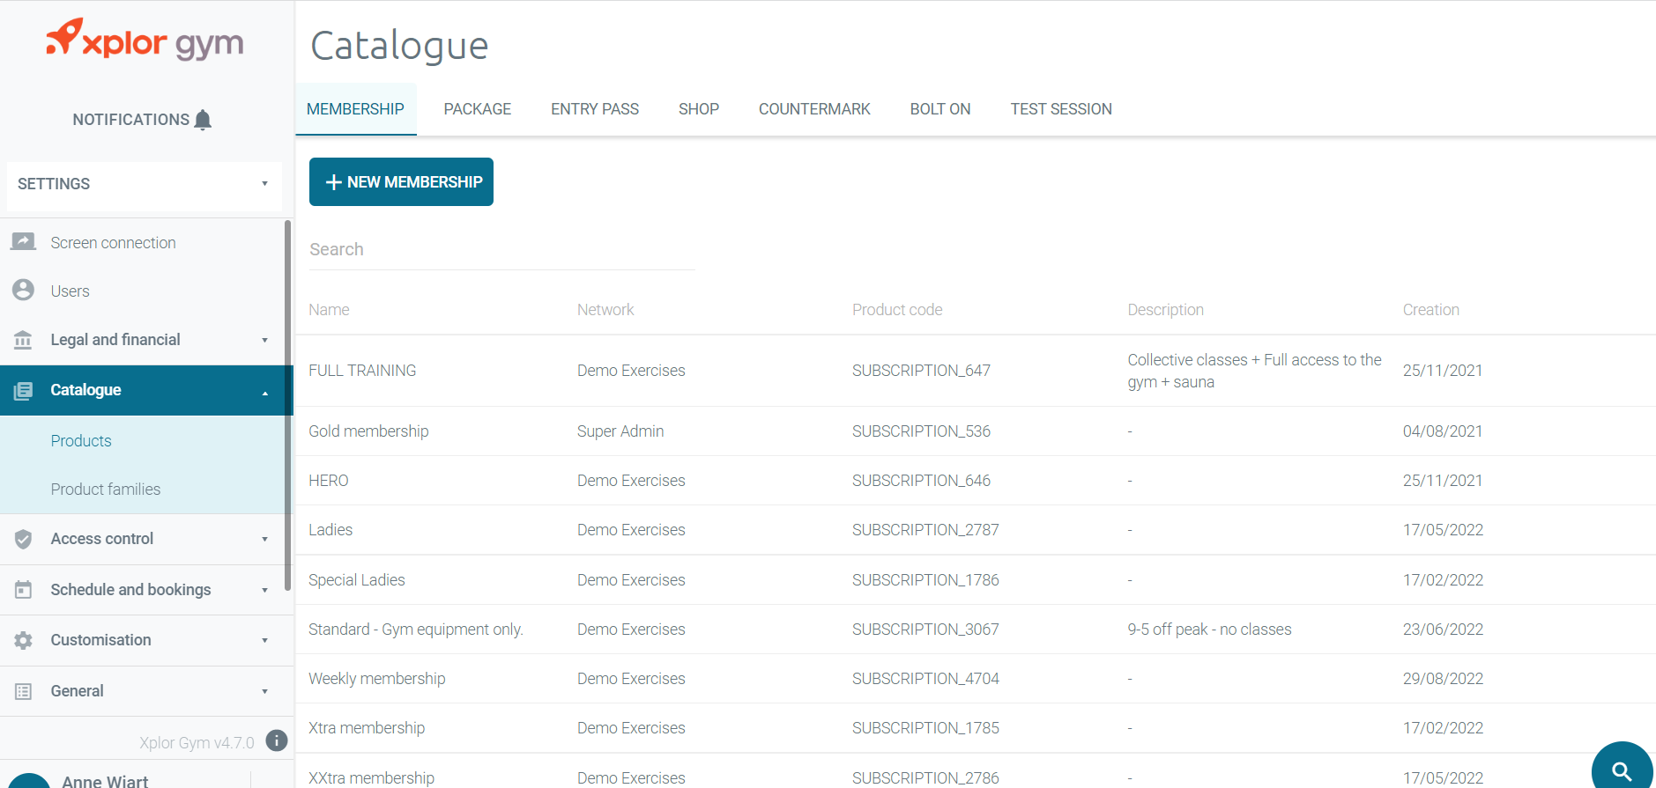The height and width of the screenshot is (788, 1656).
Task: Click the Screen connection monitor icon
Action: (23, 242)
